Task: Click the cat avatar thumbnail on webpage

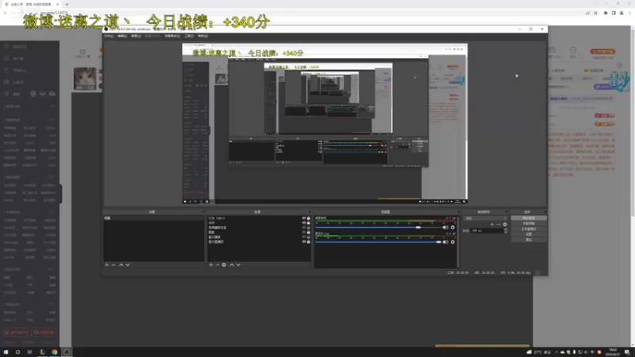Action: (x=85, y=79)
